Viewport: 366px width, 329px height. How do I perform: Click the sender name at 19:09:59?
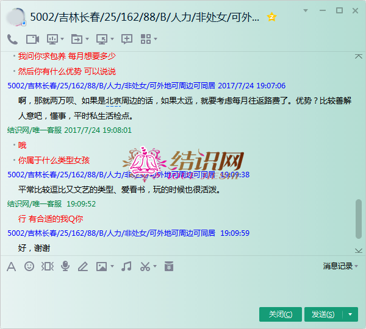point(112,233)
